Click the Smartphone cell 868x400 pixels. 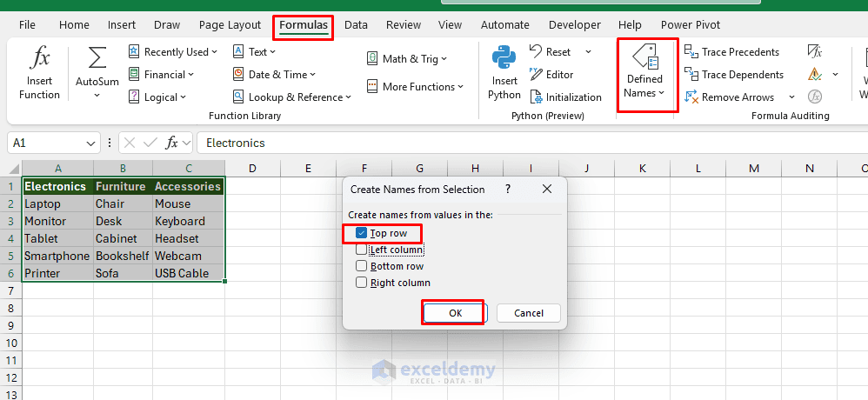coord(57,257)
